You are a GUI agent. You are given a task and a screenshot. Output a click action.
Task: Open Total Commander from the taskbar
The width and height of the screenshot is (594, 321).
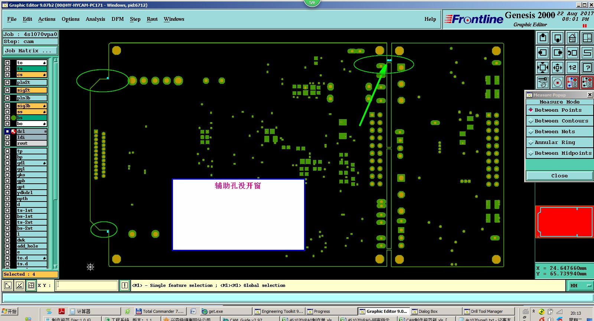160,311
